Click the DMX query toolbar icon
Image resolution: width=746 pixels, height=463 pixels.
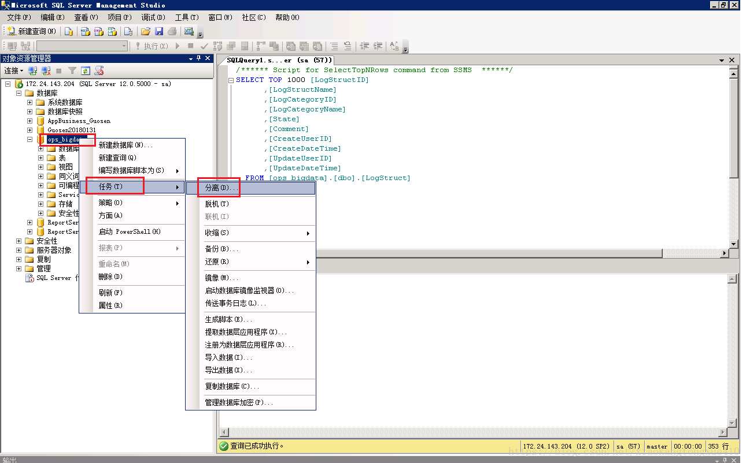[x=99, y=31]
